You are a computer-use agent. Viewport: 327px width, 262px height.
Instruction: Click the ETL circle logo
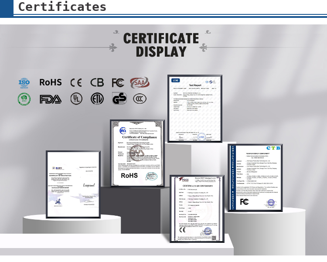(97, 99)
